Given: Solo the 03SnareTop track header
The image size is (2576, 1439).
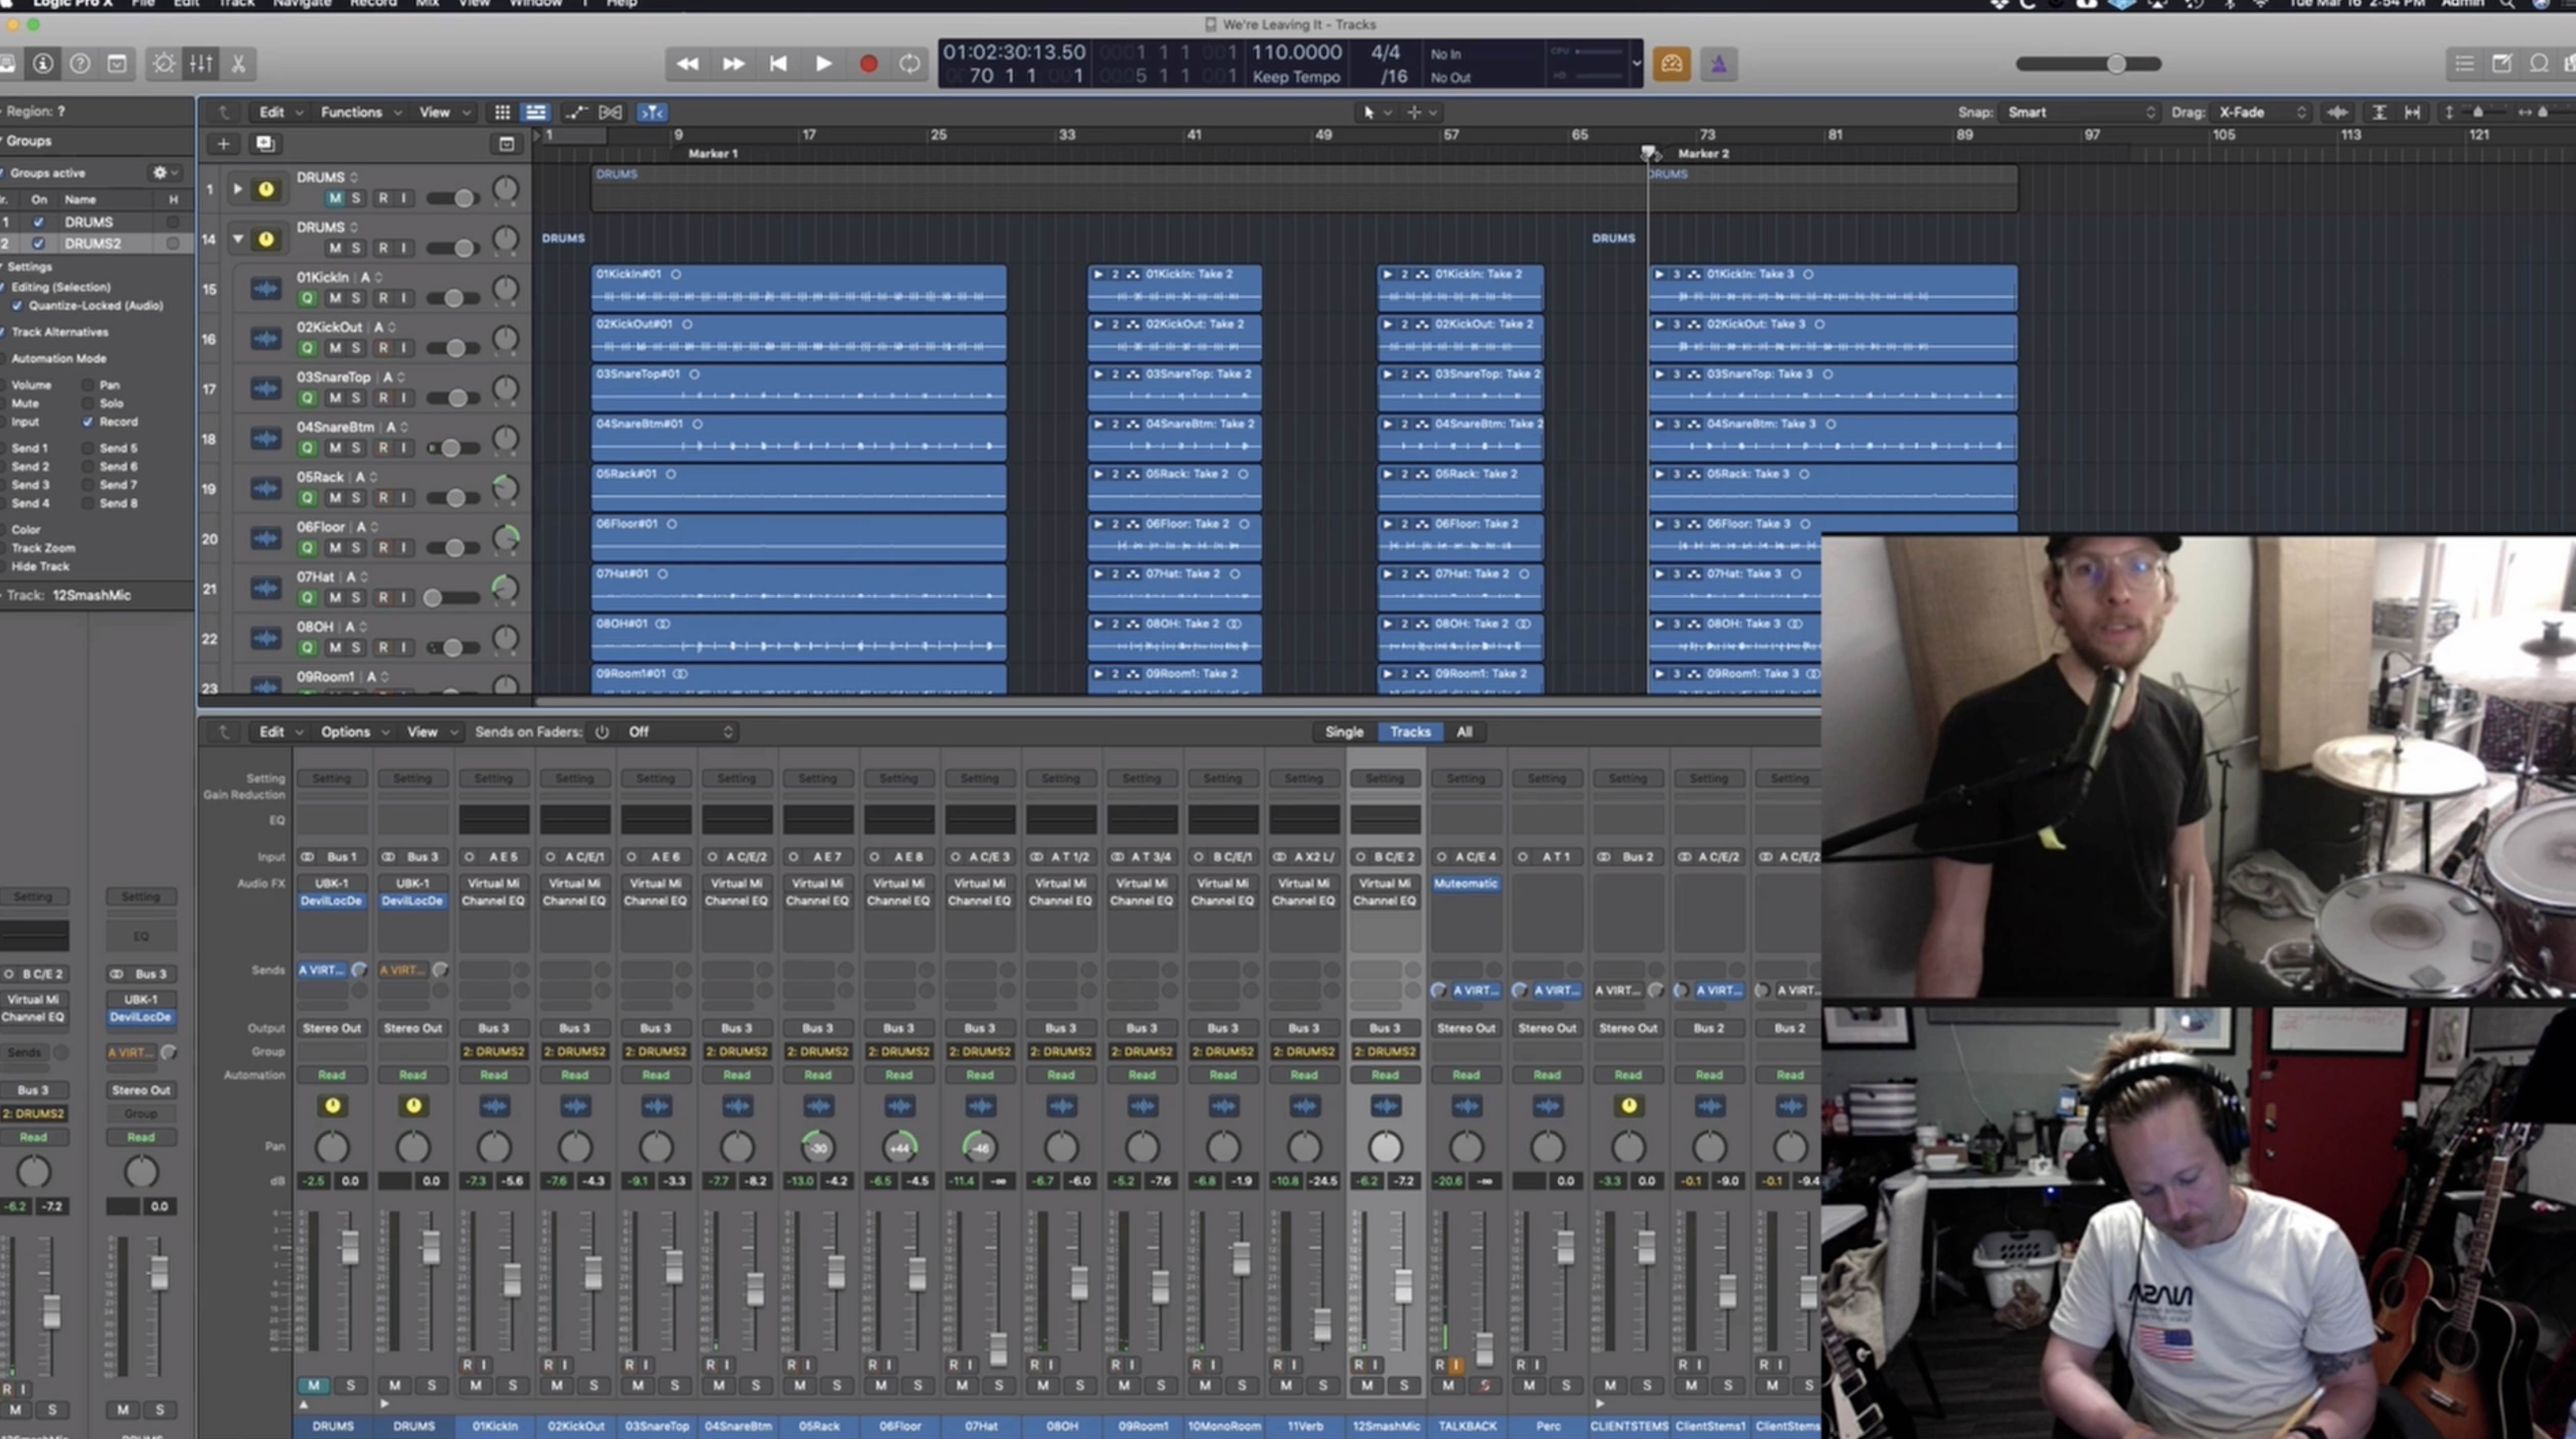Looking at the screenshot, I should [x=356, y=398].
